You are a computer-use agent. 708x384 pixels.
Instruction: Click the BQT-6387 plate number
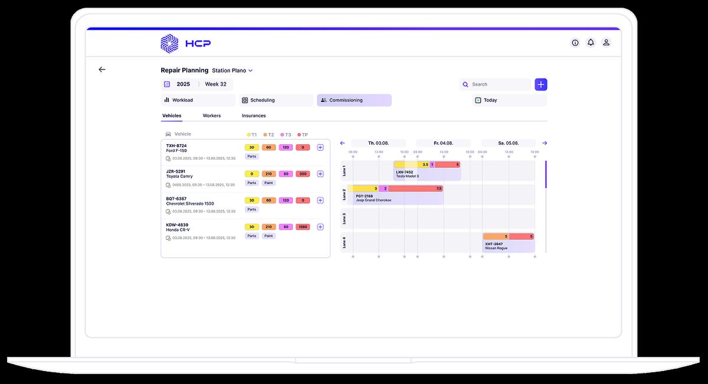pos(176,198)
